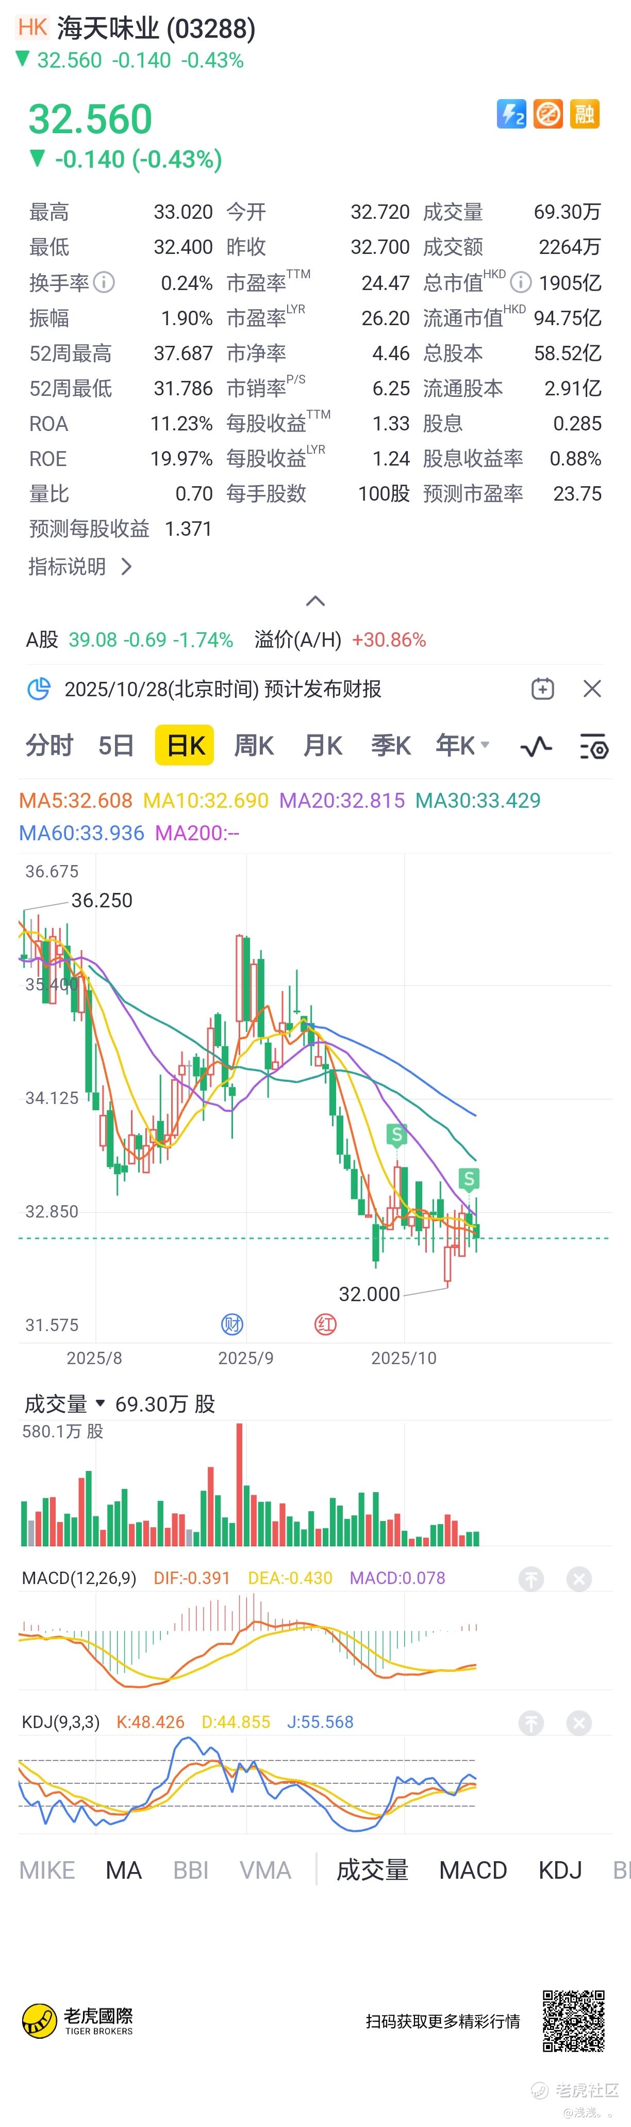This screenshot has width=631, height=2127.
Task: Close the MACD indicator panel
Action: 579,1579
